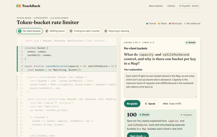Click the AI grader Gemini pill
The width and height of the screenshot is (217, 137).
[189, 6]
